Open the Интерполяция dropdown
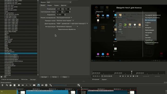 pos(67,27)
